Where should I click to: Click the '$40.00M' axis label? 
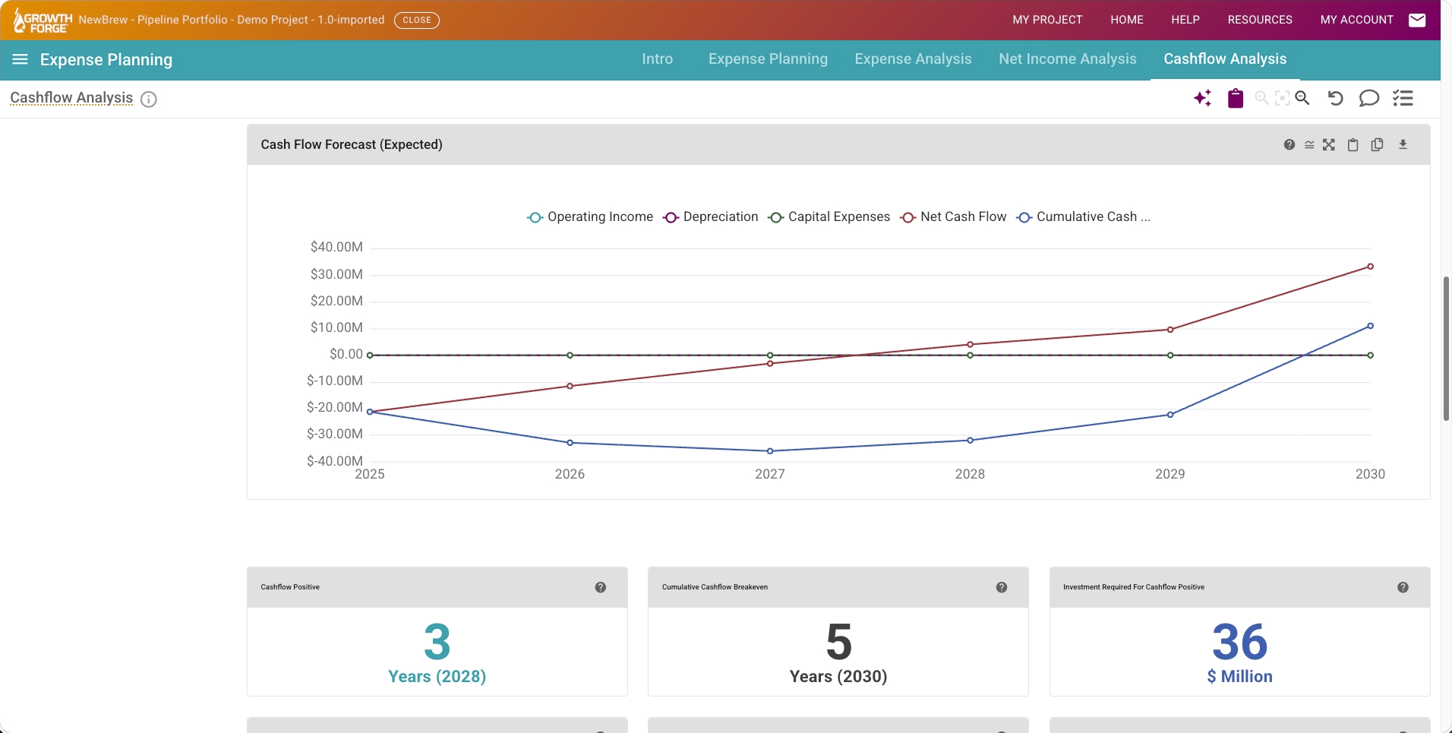pyautogui.click(x=336, y=247)
